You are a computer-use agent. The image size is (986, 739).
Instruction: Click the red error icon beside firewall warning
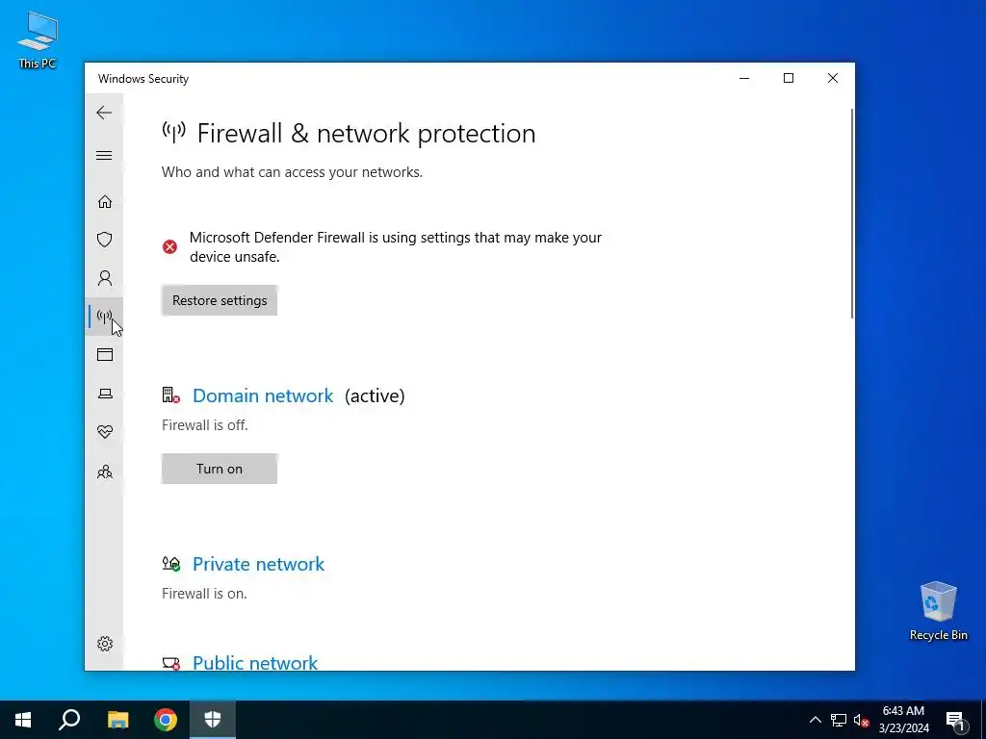169,247
